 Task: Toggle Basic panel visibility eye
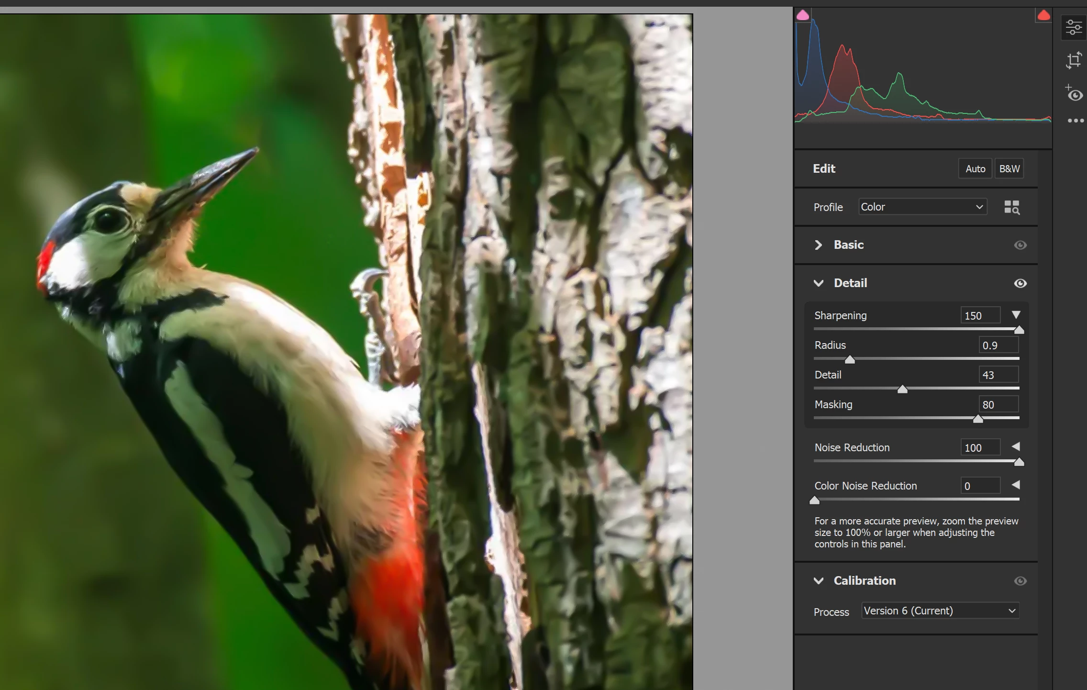tap(1020, 245)
